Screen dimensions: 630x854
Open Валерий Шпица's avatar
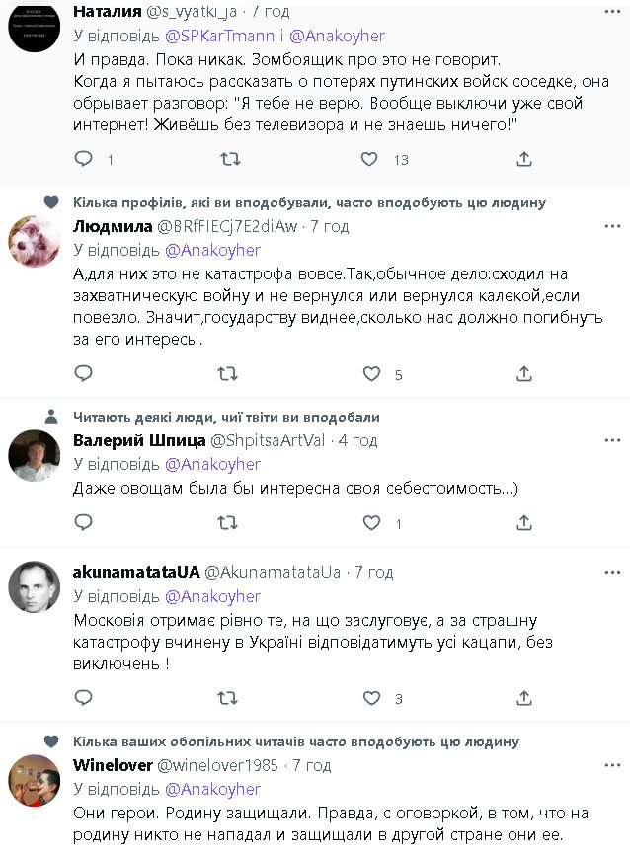coord(35,456)
